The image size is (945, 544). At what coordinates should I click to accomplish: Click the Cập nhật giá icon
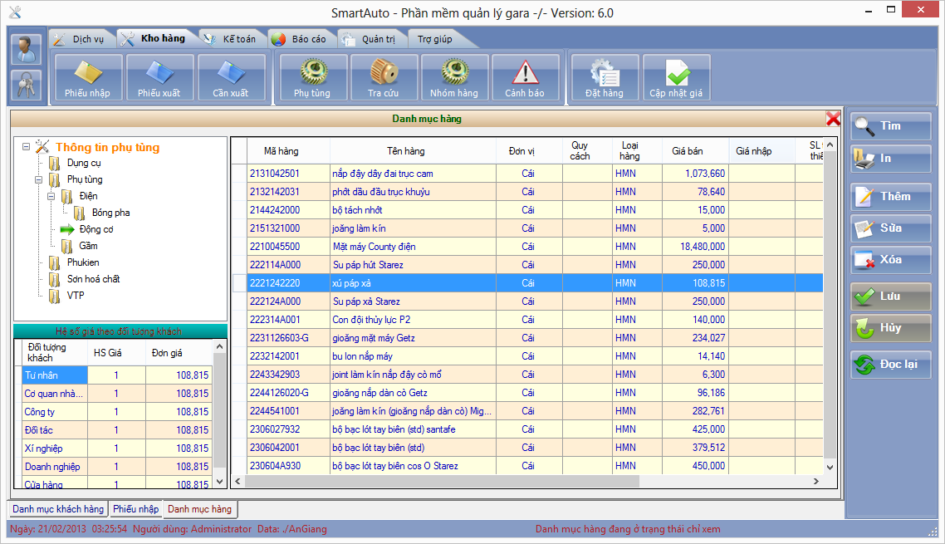[676, 77]
